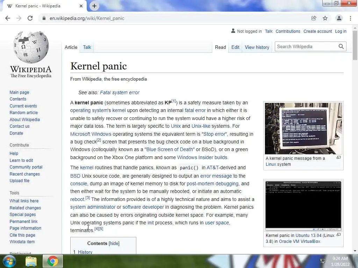Click Create account link

click(x=317, y=31)
